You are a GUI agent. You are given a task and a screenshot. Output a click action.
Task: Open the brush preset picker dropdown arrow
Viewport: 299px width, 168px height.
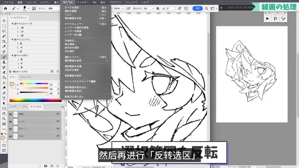(29, 9)
